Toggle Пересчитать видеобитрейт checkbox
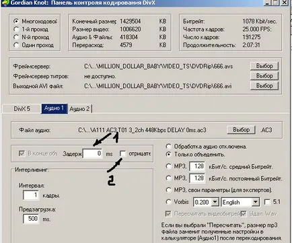Image resolution: width=292 pixels, height=243 pixels. (x=168, y=213)
